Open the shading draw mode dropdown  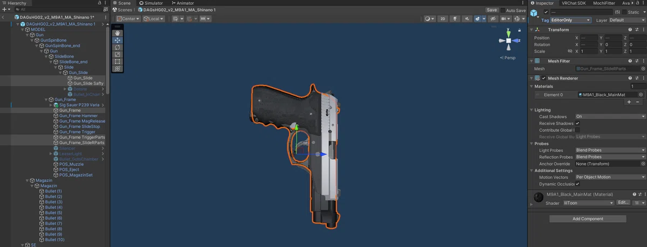[430, 19]
